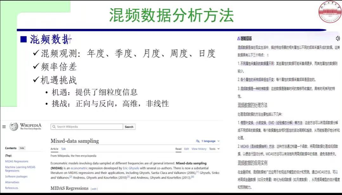
Task: Switch to the Talk tab
Action: click(63, 149)
